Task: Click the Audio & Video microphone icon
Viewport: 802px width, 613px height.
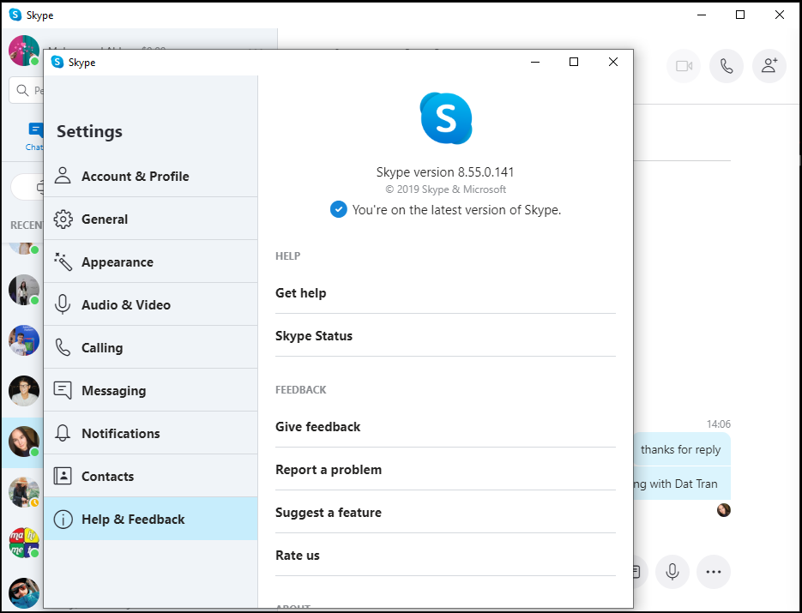Action: pos(63,304)
